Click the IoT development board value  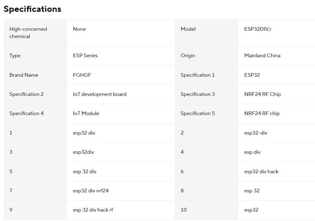click(x=100, y=94)
